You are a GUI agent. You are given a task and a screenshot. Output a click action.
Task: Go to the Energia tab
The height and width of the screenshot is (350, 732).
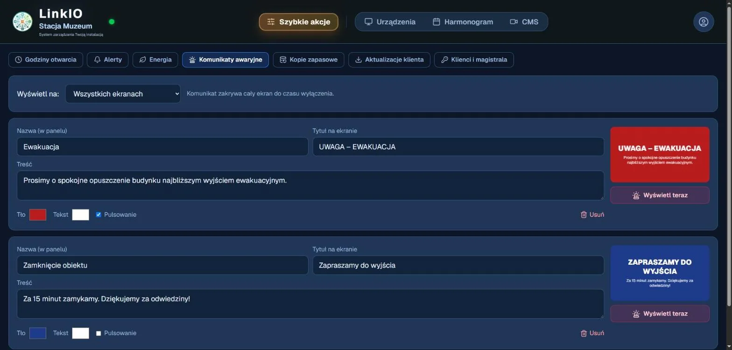(x=155, y=60)
